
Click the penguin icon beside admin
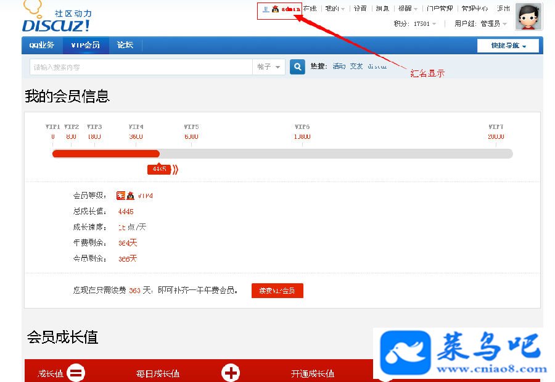[276, 9]
